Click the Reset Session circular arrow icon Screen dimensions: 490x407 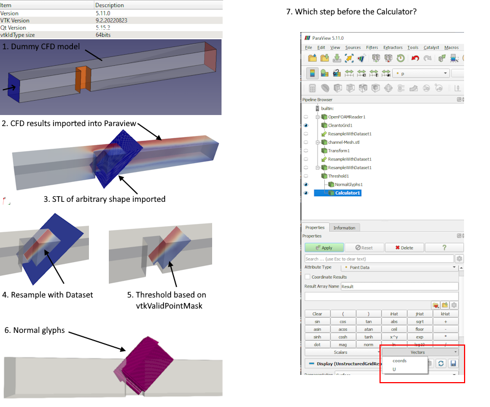(x=401, y=58)
